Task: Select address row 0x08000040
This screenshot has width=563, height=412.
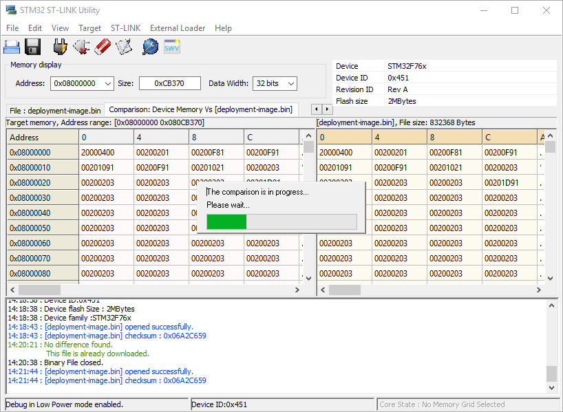Action: 43,213
